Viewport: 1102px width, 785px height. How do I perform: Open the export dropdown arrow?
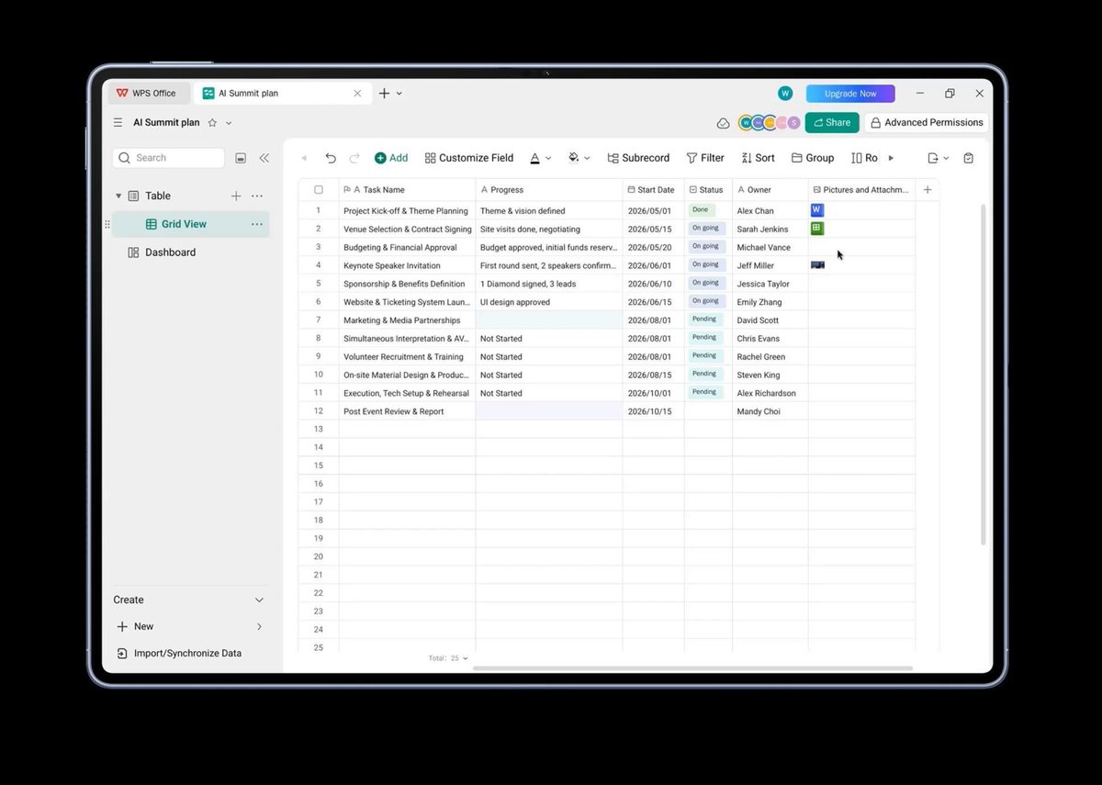[x=947, y=159]
